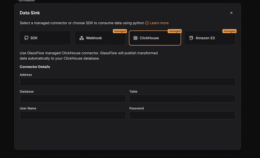Click the Database field label
This screenshot has width=260, height=158.
point(27,92)
